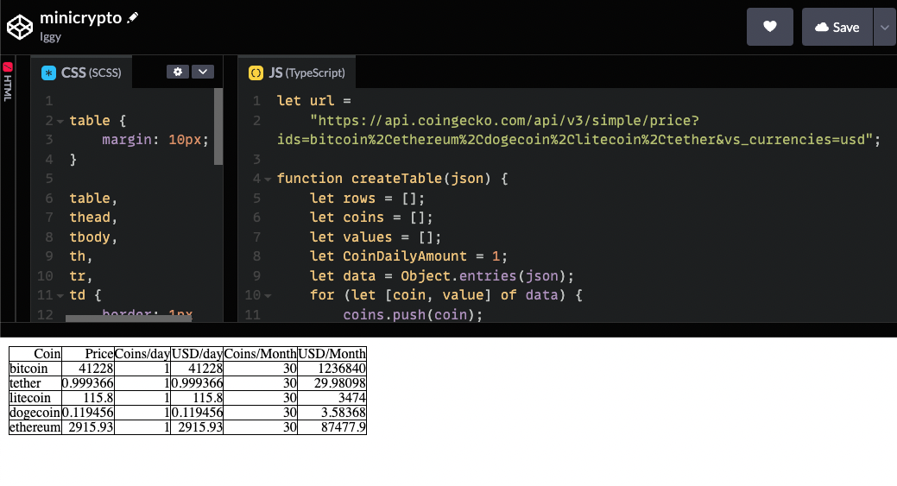The height and width of the screenshot is (486, 897).
Task: Expand CSS editor options chevron menu
Action: (203, 72)
